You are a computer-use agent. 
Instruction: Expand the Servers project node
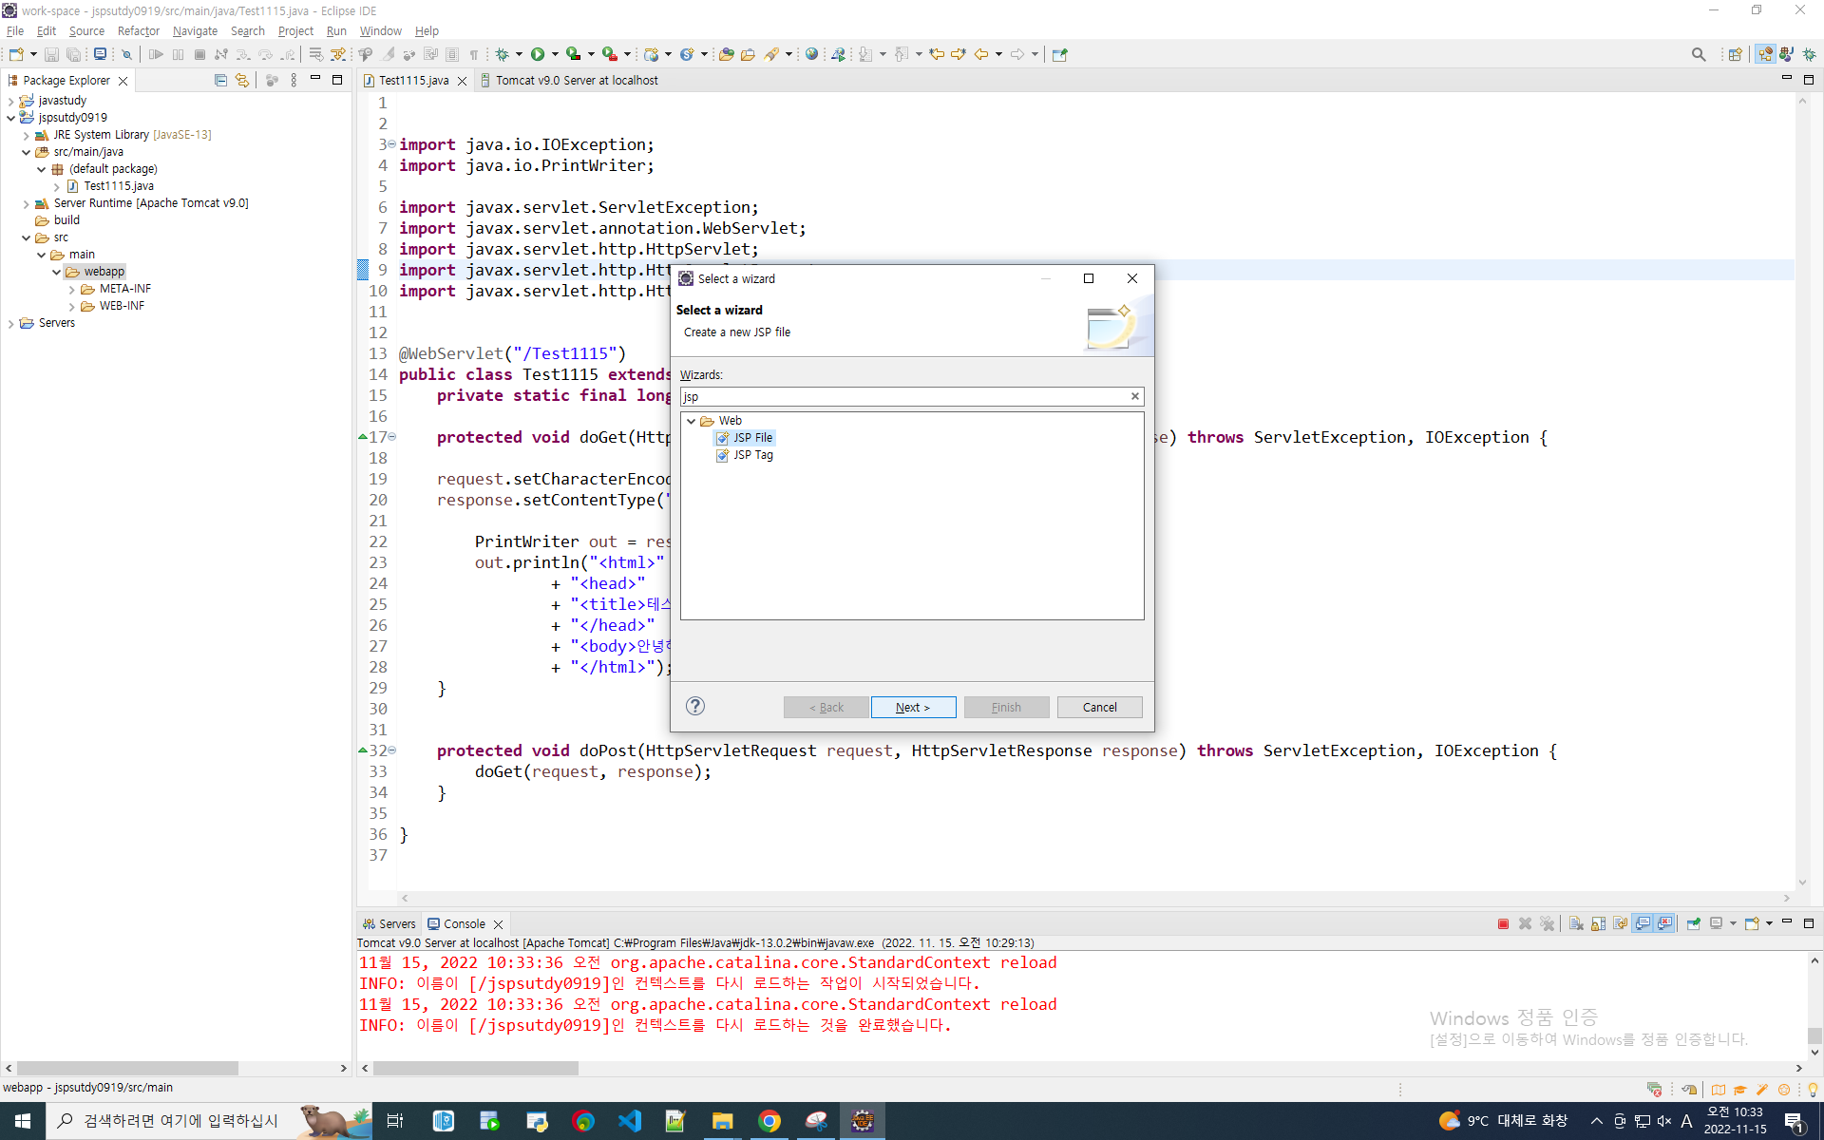click(x=11, y=323)
